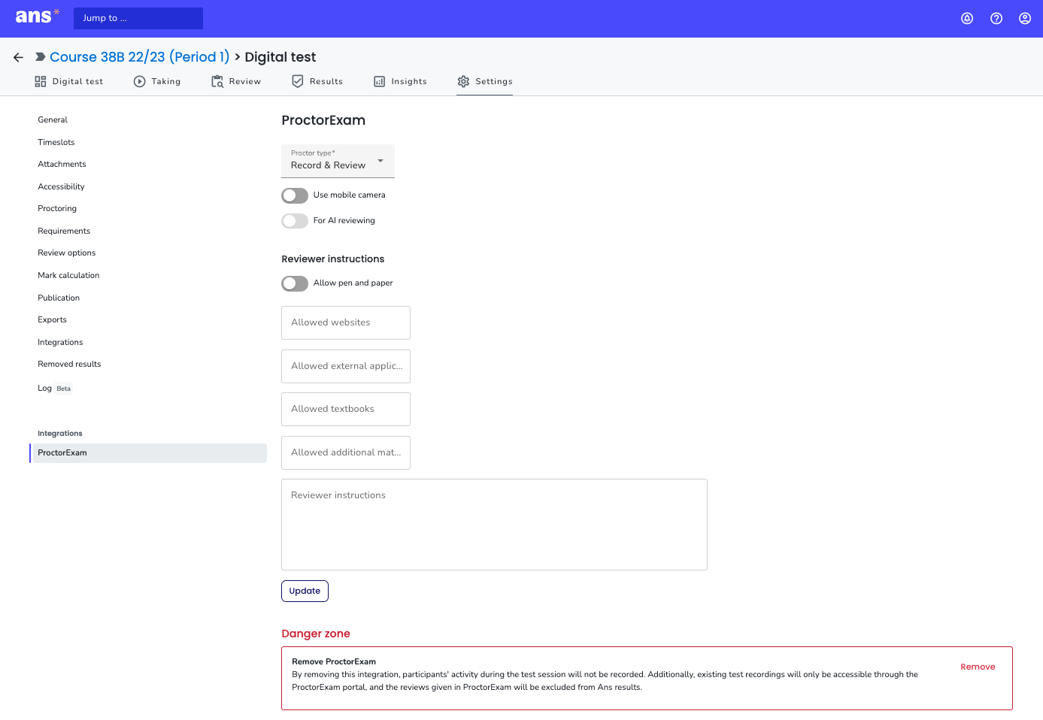Switch to the Results tab
Screen dimensions: 1043x720
click(x=317, y=81)
